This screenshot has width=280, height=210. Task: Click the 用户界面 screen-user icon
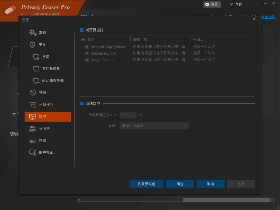pos(33,152)
